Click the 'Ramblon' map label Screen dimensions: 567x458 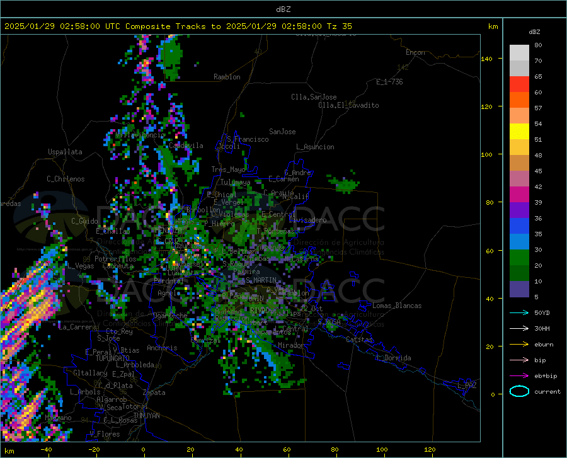point(227,77)
